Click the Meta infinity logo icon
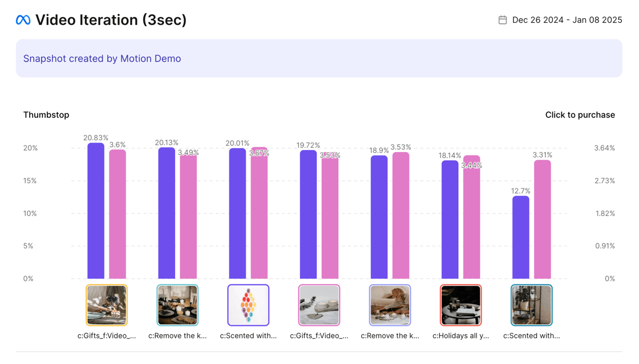The height and width of the screenshot is (364, 639). [x=23, y=20]
